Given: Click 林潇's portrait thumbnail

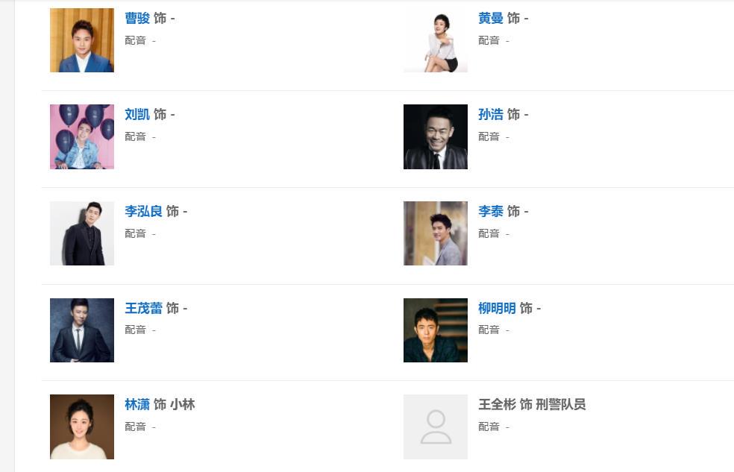Looking at the screenshot, I should coord(82,427).
